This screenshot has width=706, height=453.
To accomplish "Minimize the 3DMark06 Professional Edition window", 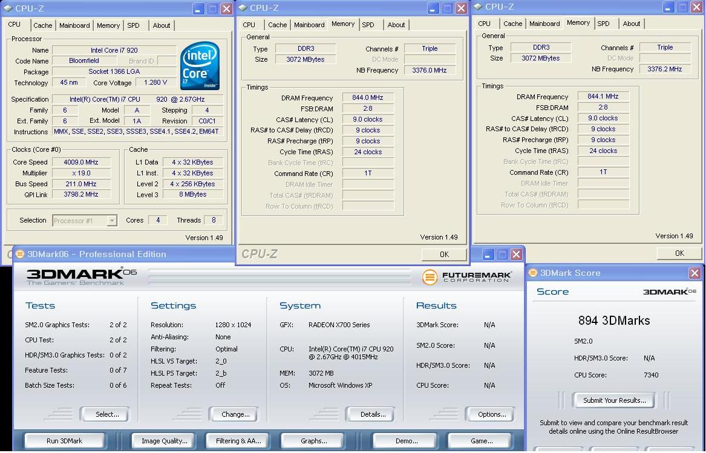I will pyautogui.click(x=488, y=255).
